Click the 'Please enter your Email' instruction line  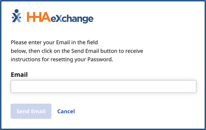(54, 42)
